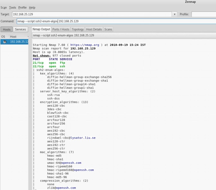Viewport: 216px width, 190px height.
Task: Open the scan output selector dropdown
Action: (124, 35)
